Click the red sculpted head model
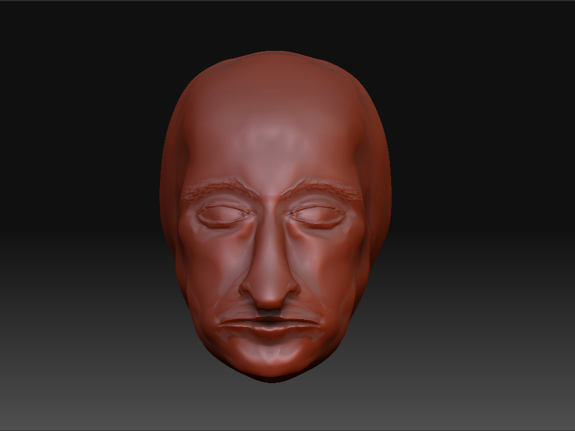The height and width of the screenshot is (431, 575). click(275, 216)
